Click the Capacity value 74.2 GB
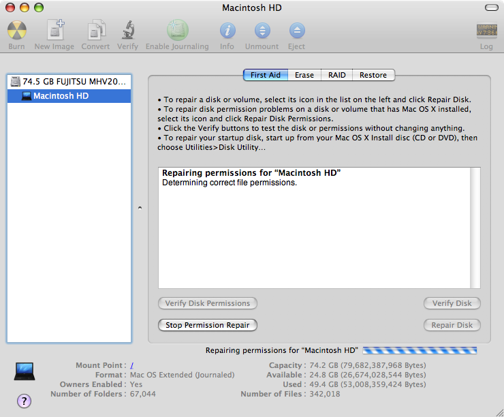 [x=368, y=366]
